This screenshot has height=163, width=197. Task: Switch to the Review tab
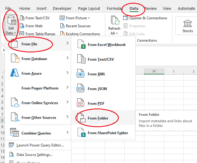(151, 8)
